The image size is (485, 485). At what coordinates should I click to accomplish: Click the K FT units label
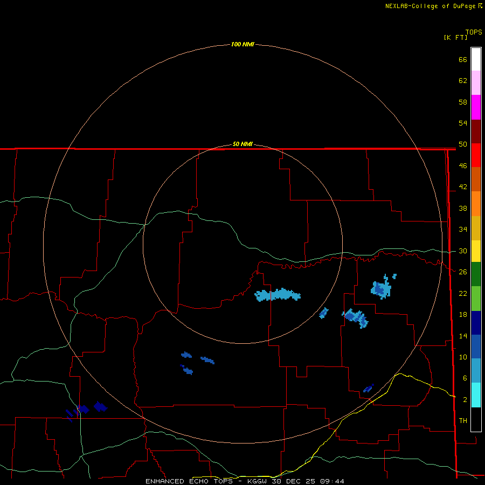[x=455, y=37]
